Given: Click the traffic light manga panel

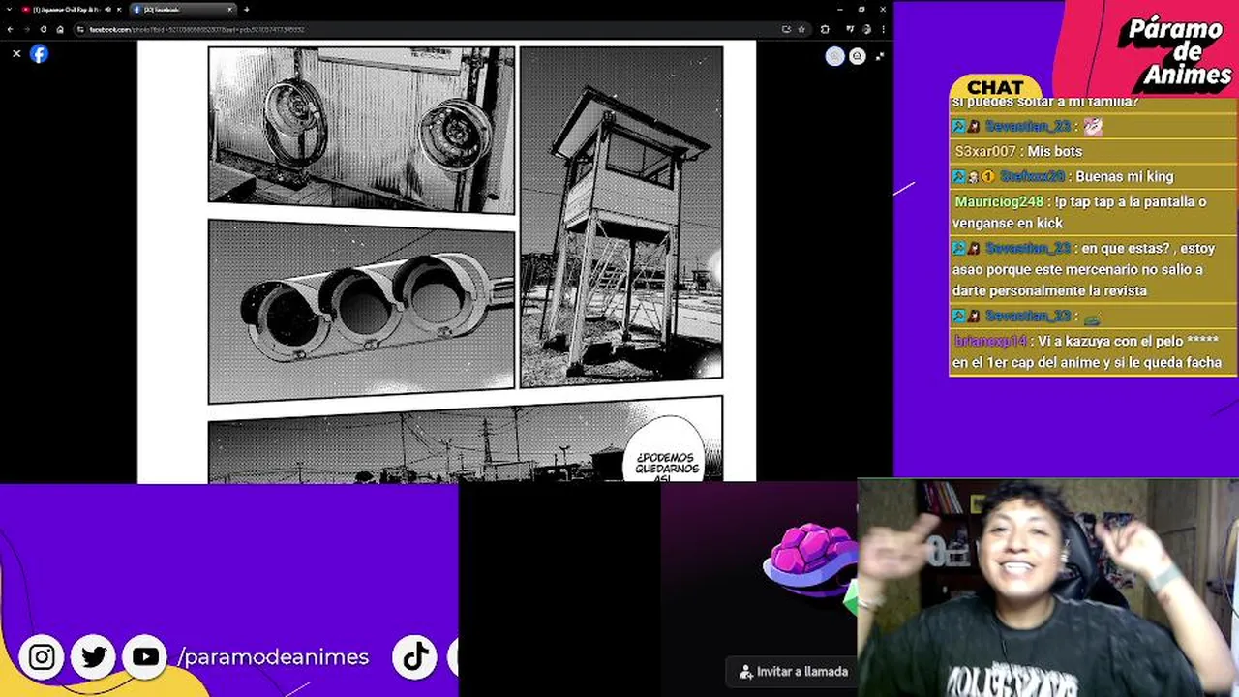Looking at the screenshot, I should (361, 311).
